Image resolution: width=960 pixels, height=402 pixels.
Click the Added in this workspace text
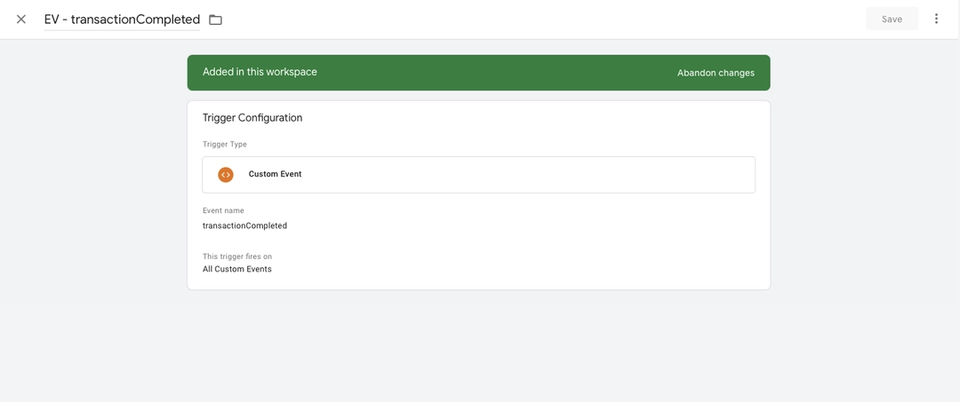tap(260, 72)
